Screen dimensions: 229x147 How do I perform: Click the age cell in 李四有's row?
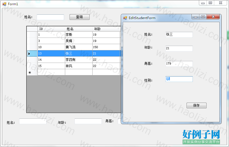click(x=106, y=60)
